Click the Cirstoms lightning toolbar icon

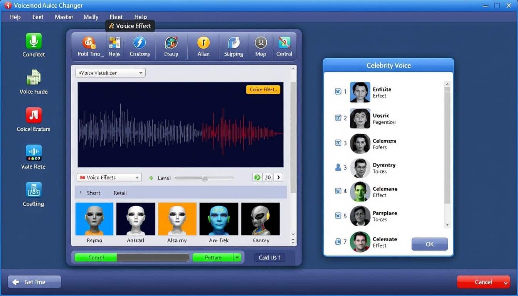point(140,43)
